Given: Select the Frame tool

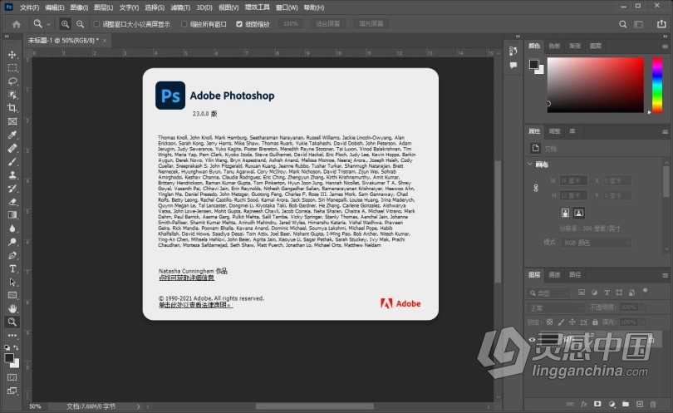Looking at the screenshot, I should point(12,121).
